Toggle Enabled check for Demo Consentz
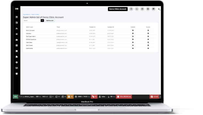The image size is (203, 115). [133, 30]
